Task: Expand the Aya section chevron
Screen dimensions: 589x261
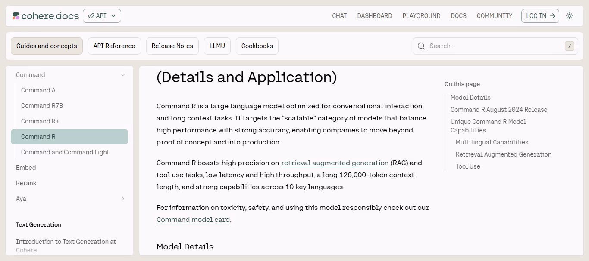Action: 123,199
